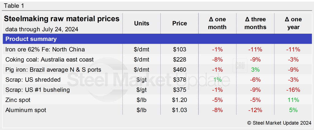The image size is (314, 130).
Task: Click the Price column header
Action: (x=179, y=23)
